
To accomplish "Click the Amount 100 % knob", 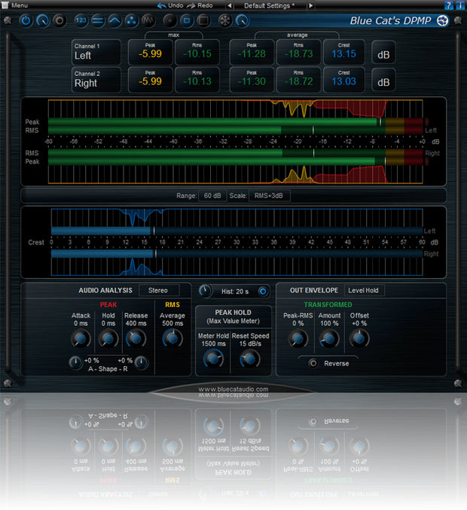I will [329, 338].
